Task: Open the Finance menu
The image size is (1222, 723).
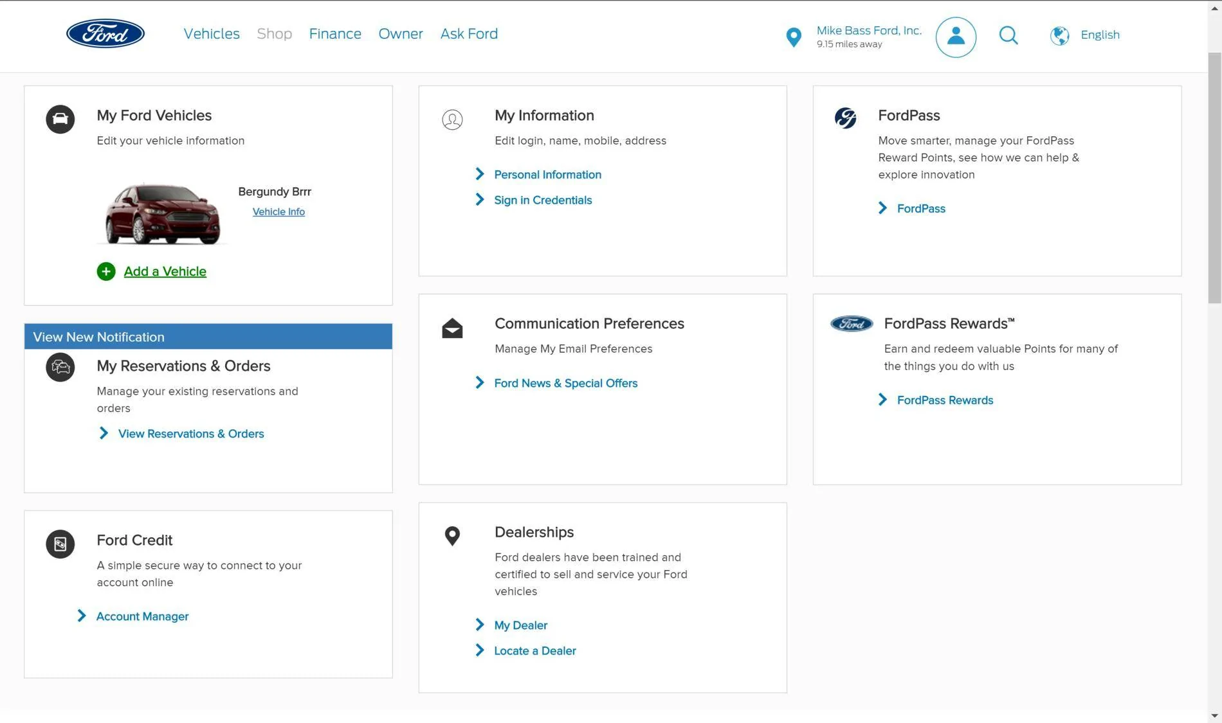Action: click(x=335, y=33)
